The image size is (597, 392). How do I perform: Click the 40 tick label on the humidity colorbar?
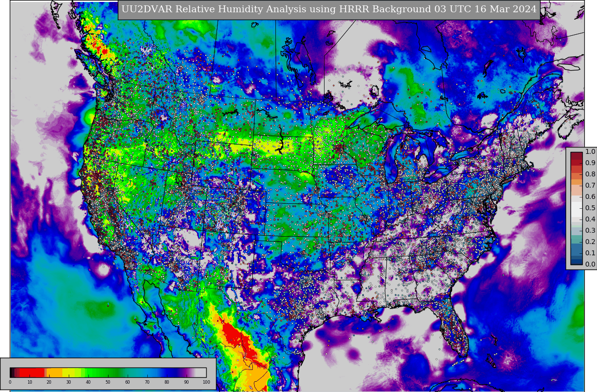(x=88, y=382)
